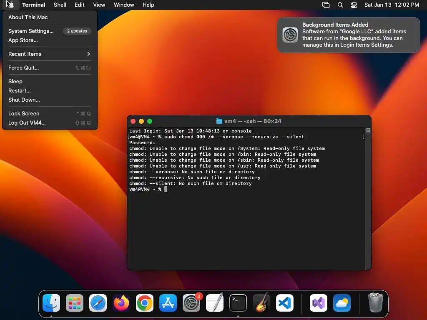Open App Store from the Dock
Image resolution: width=427 pixels, height=320 pixels.
coord(168,303)
